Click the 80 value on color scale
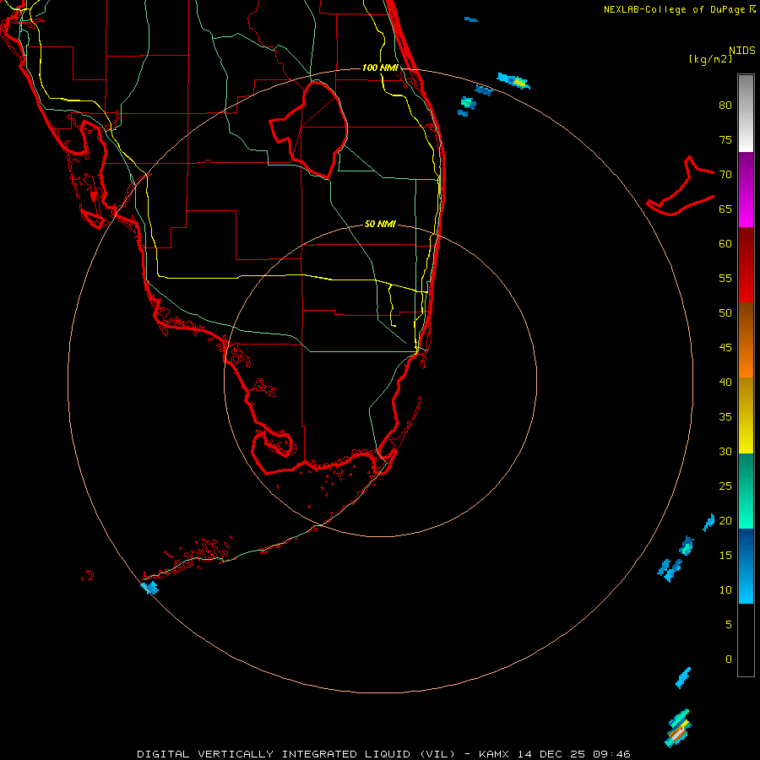The width and height of the screenshot is (760, 760). [x=725, y=106]
